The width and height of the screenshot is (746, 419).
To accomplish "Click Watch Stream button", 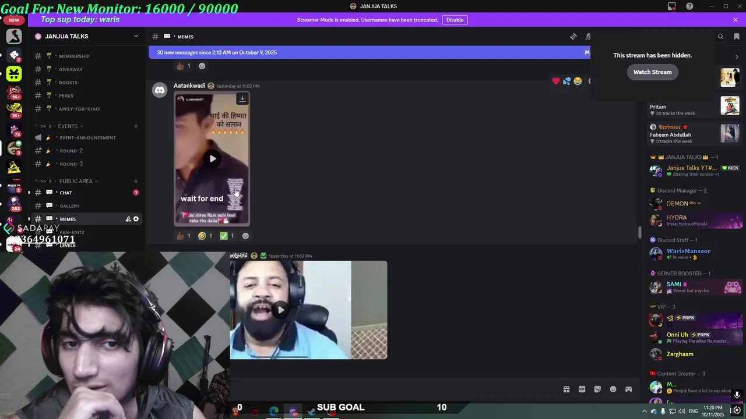I will click(x=653, y=72).
